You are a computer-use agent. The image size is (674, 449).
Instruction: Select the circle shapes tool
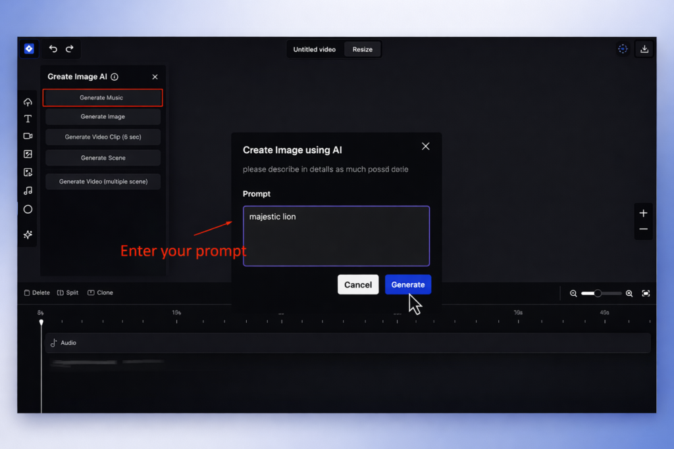tap(28, 210)
